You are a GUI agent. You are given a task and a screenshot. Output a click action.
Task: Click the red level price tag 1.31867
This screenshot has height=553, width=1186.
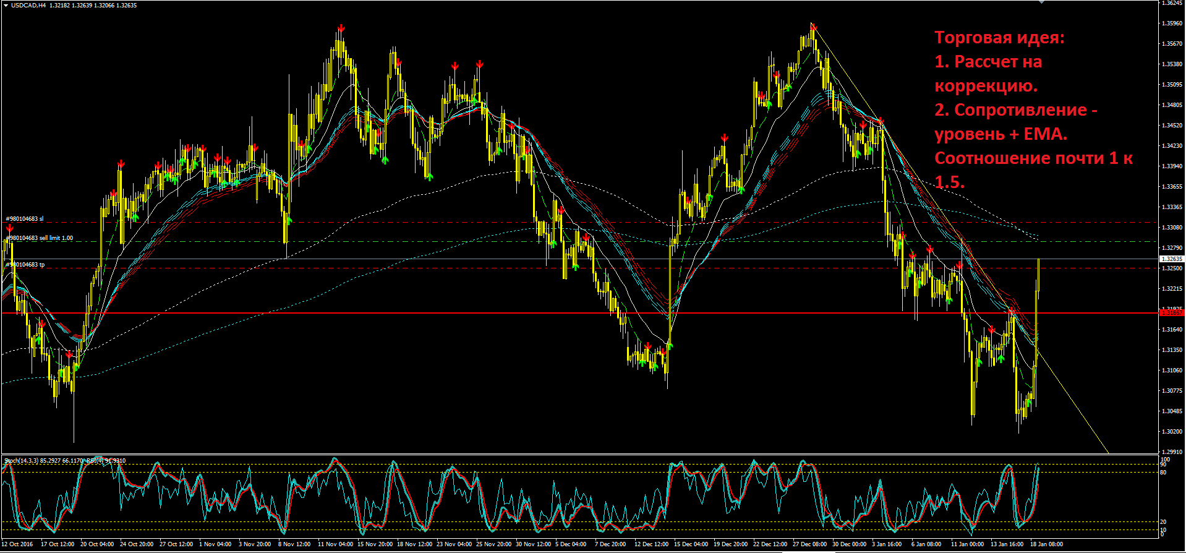[1172, 313]
